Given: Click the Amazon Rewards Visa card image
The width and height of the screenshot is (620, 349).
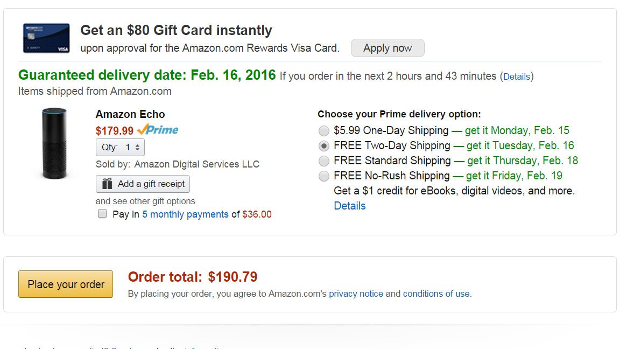Looking at the screenshot, I should coord(46,38).
